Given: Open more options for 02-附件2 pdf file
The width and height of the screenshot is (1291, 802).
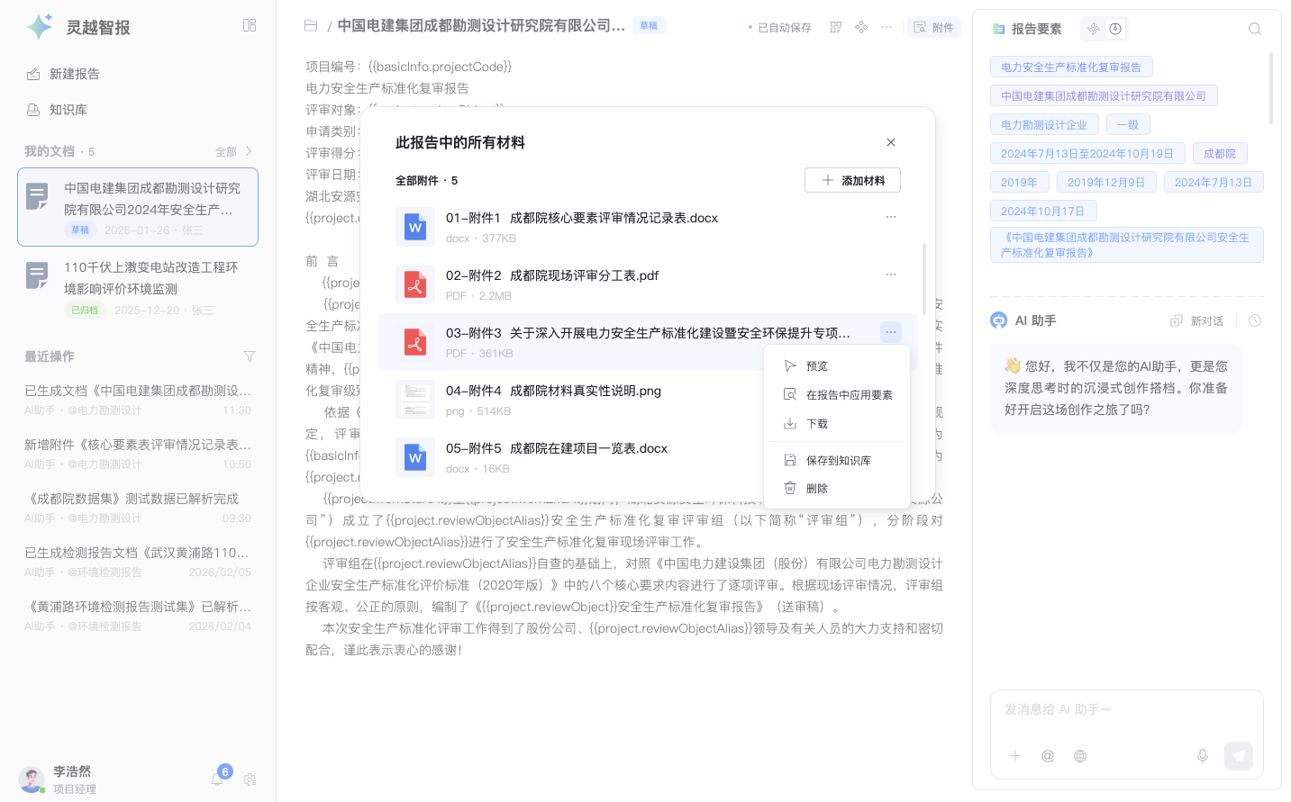Looking at the screenshot, I should pos(890,275).
